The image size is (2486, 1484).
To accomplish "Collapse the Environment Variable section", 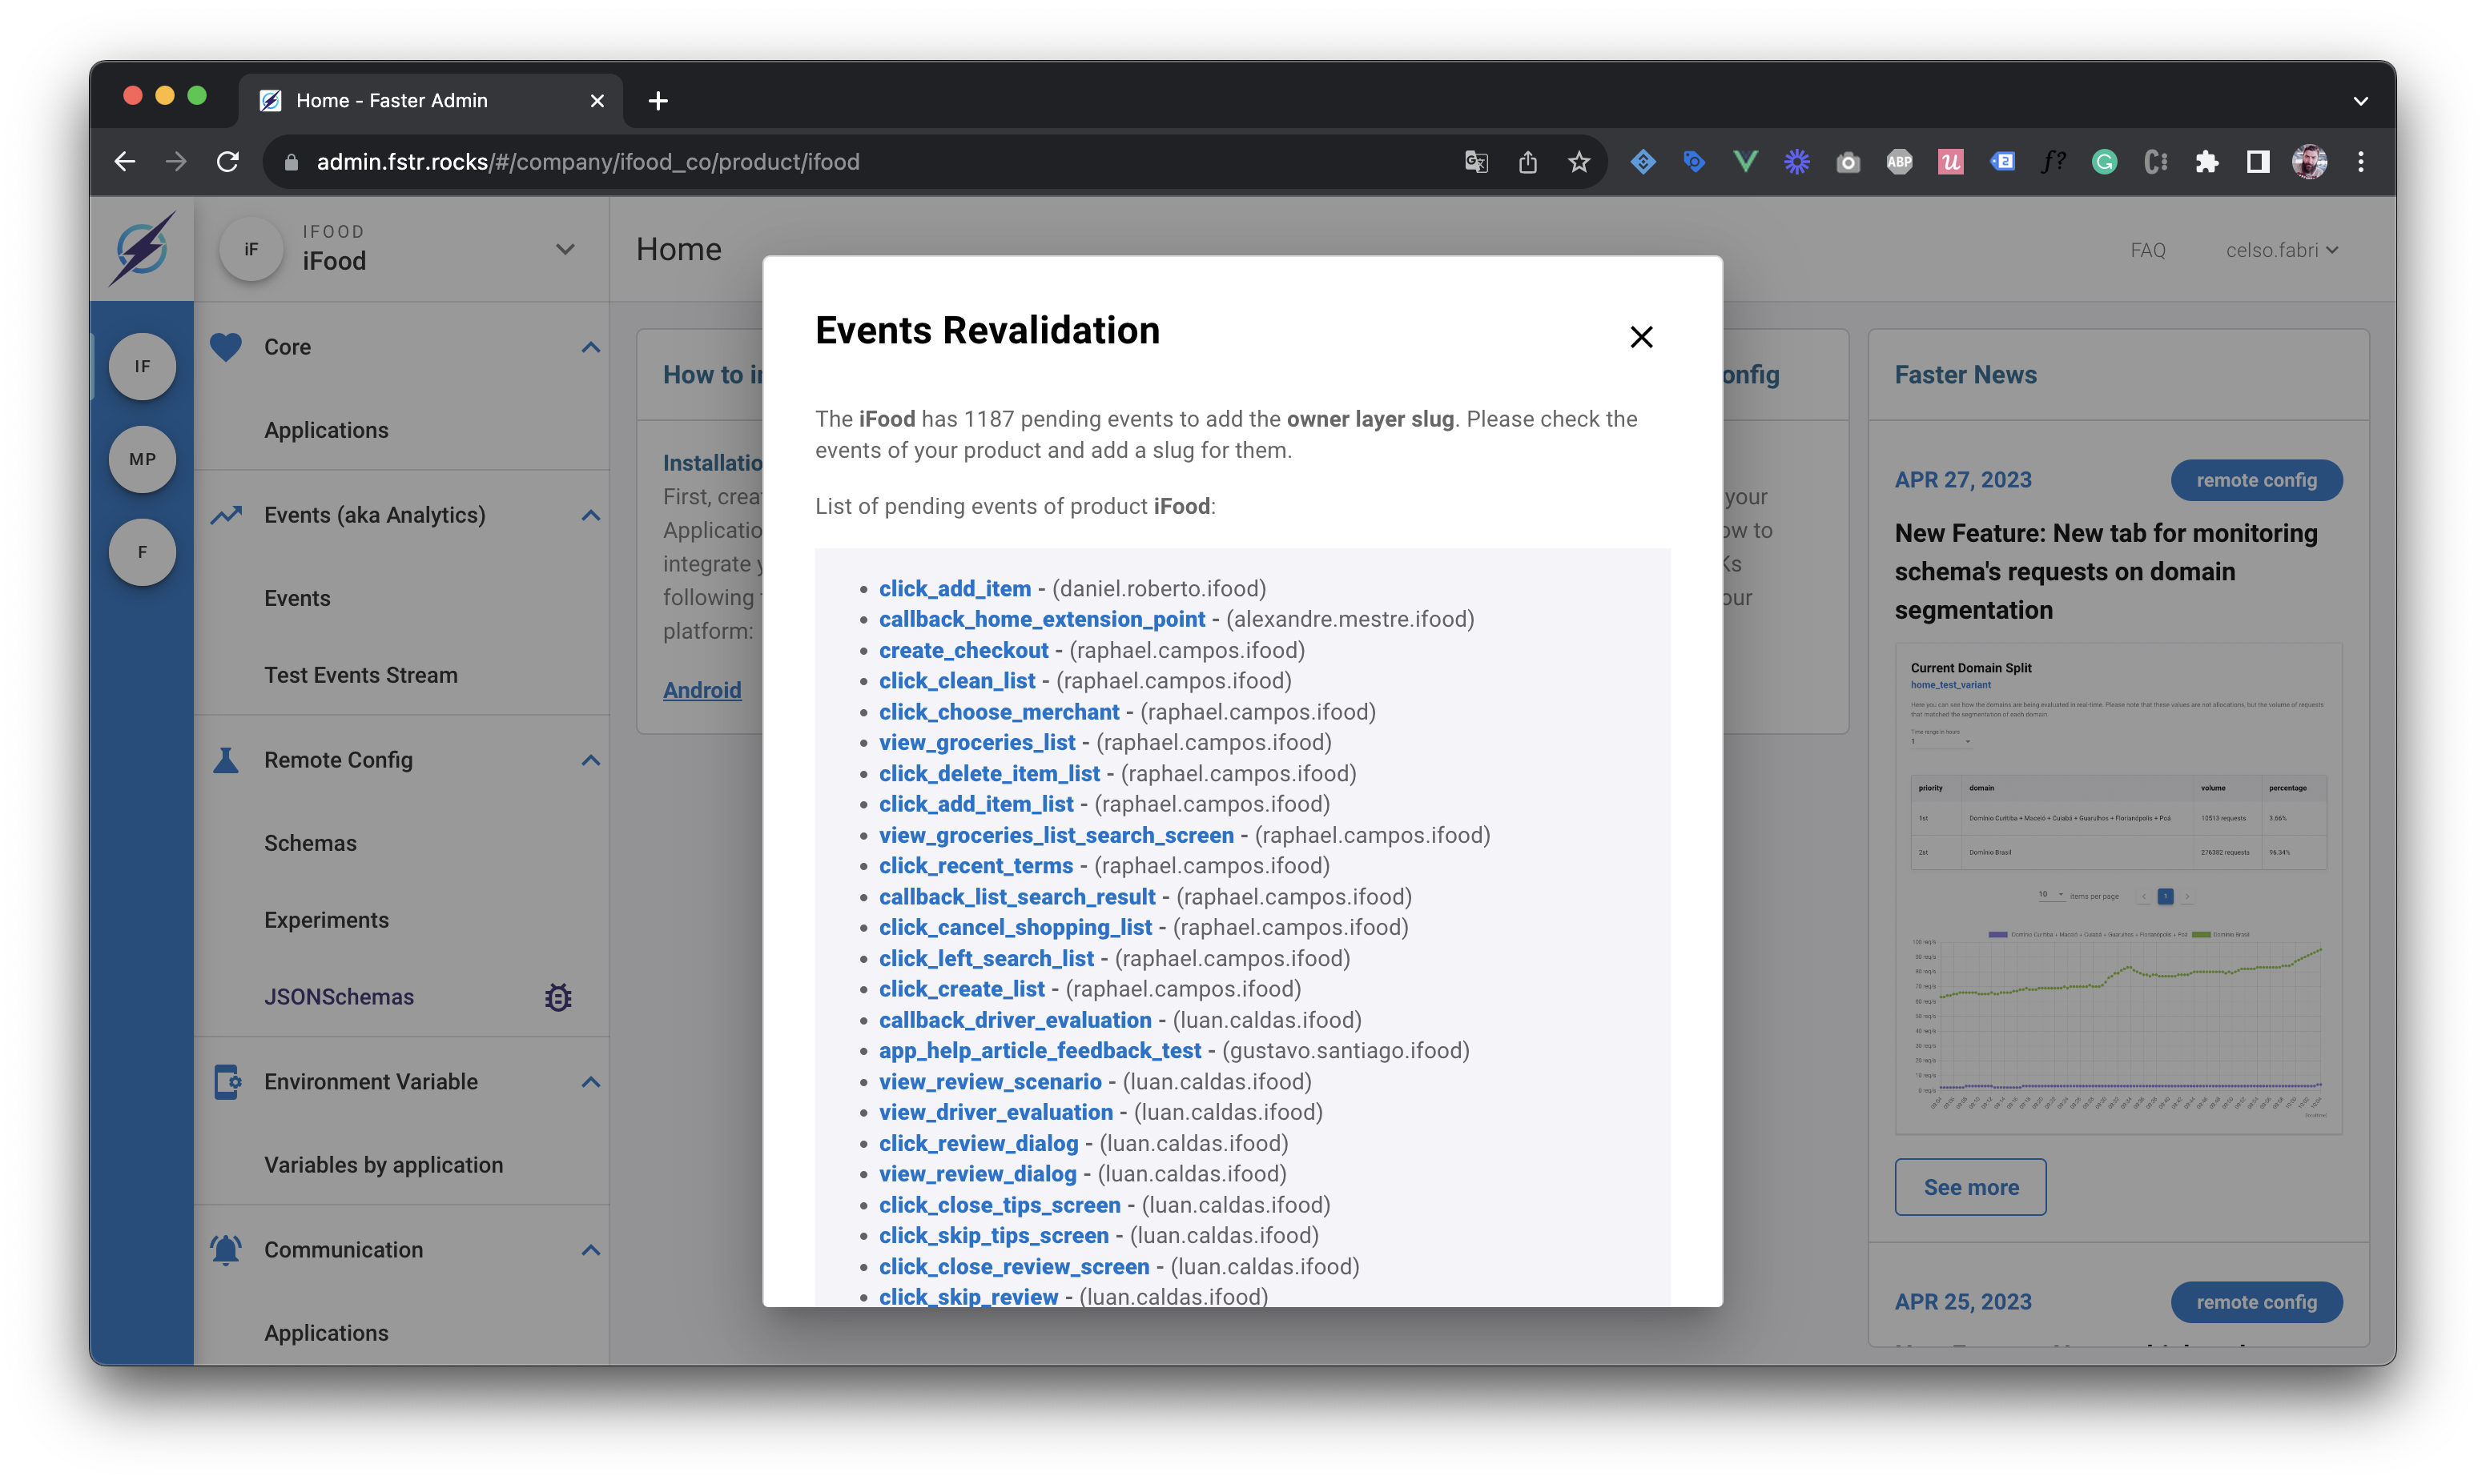I will (591, 1082).
